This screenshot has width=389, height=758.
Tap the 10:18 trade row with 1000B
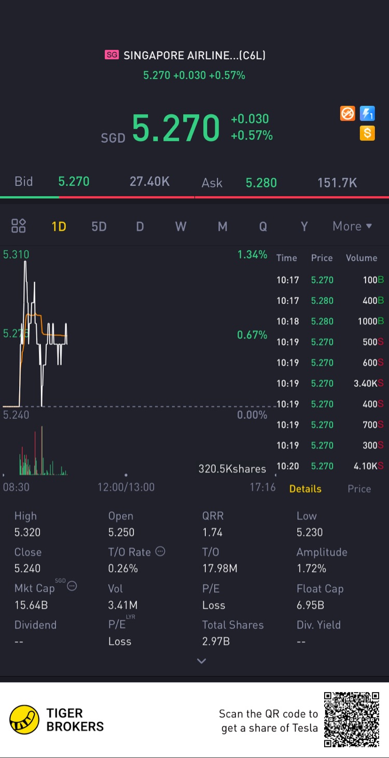point(330,321)
